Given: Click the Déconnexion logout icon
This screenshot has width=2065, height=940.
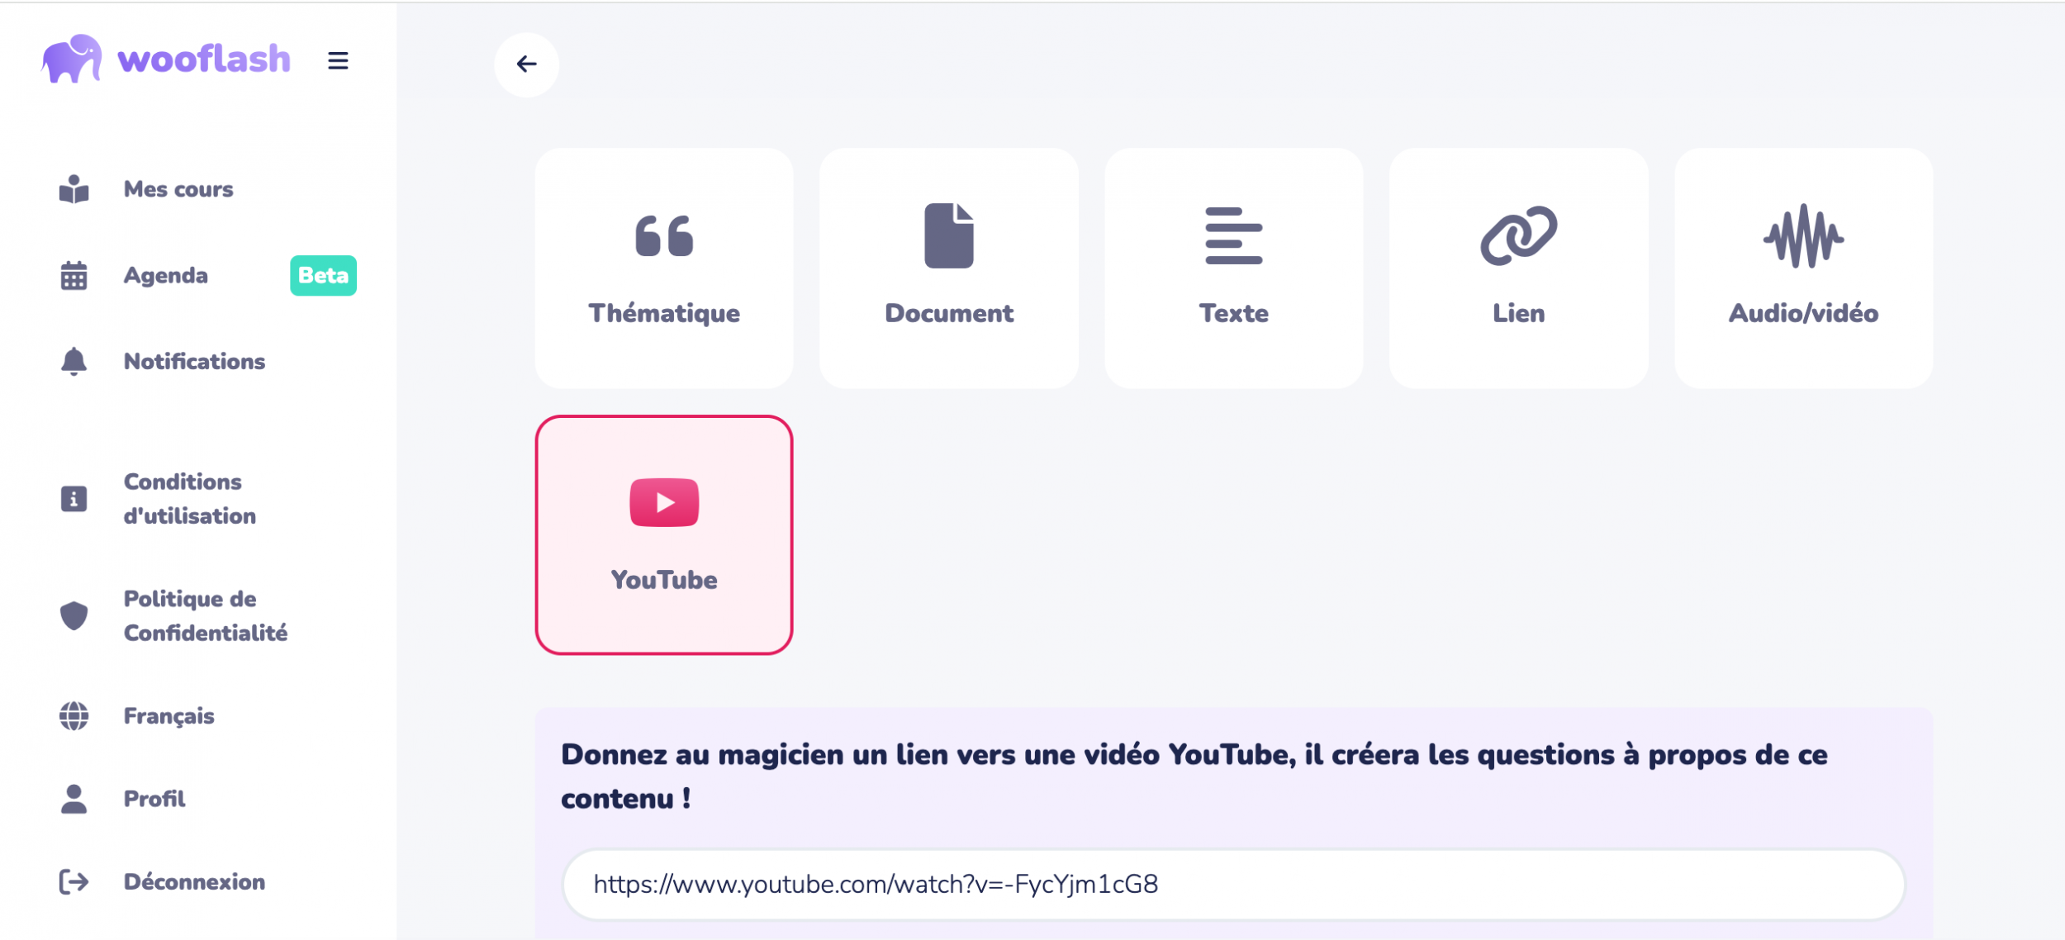Looking at the screenshot, I should [74, 881].
